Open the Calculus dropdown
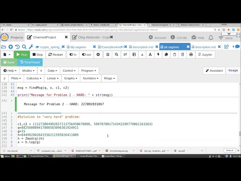 tap(34, 78)
